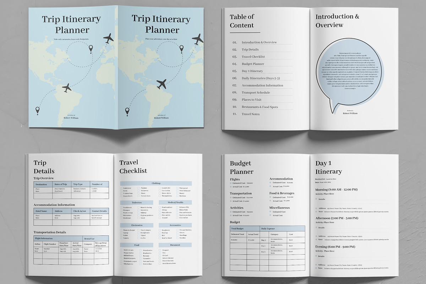
Task: Click the bottom location pin on right cover
Action: (128, 112)
